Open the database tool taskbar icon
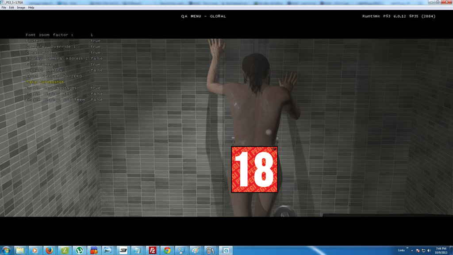The image size is (453, 255). [211, 251]
